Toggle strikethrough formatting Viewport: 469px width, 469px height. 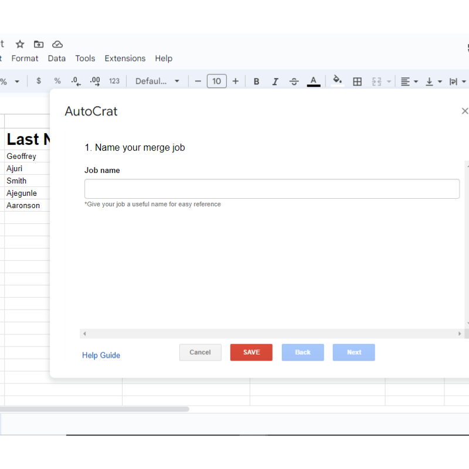294,81
